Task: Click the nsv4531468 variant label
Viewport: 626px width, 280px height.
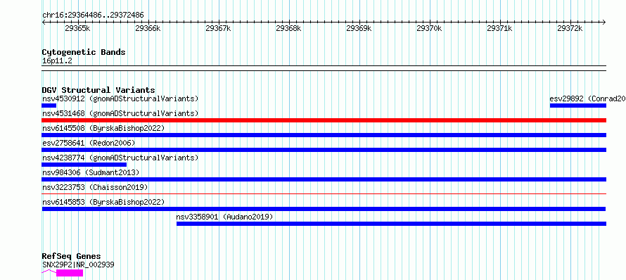Action: tap(120, 113)
